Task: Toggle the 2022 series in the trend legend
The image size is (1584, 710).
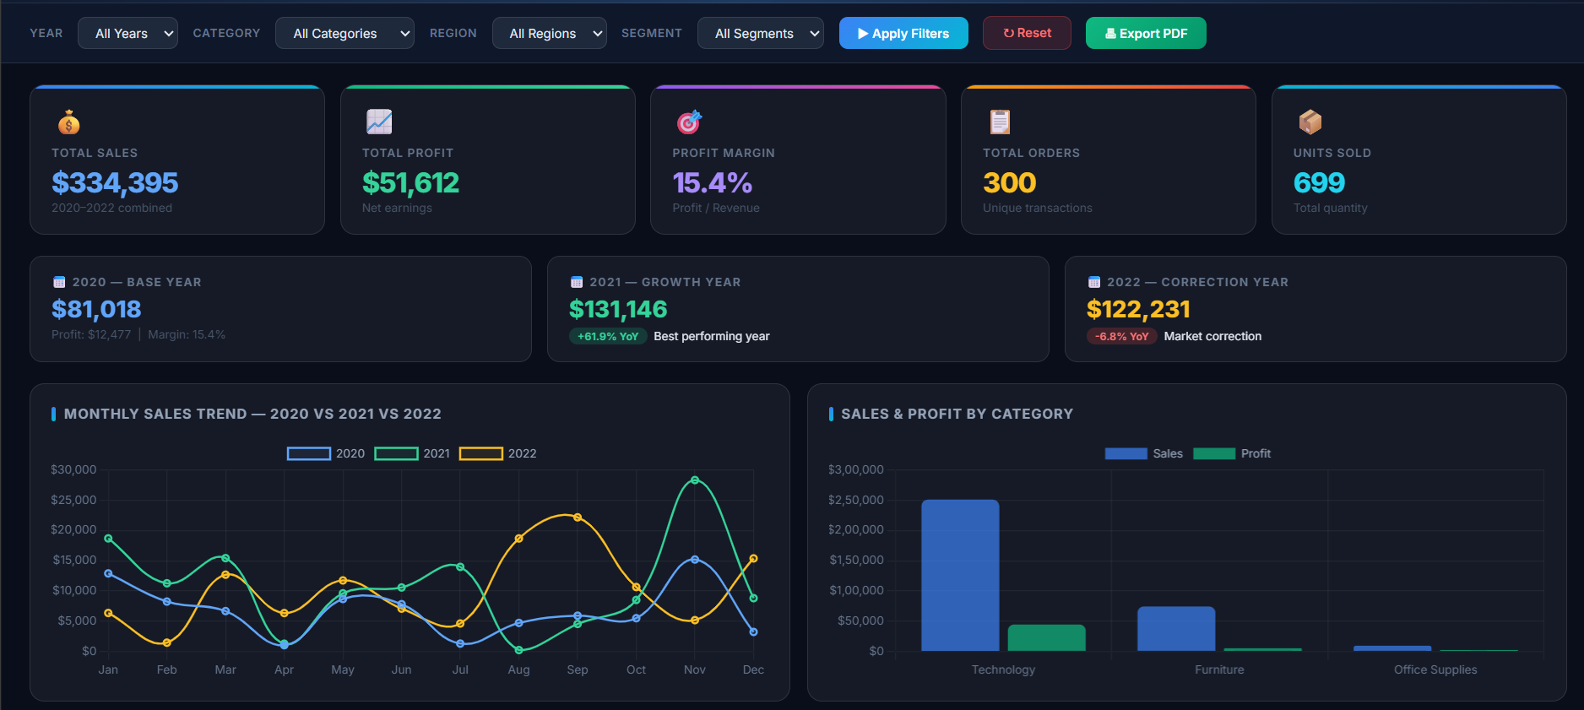Action: [x=498, y=453]
